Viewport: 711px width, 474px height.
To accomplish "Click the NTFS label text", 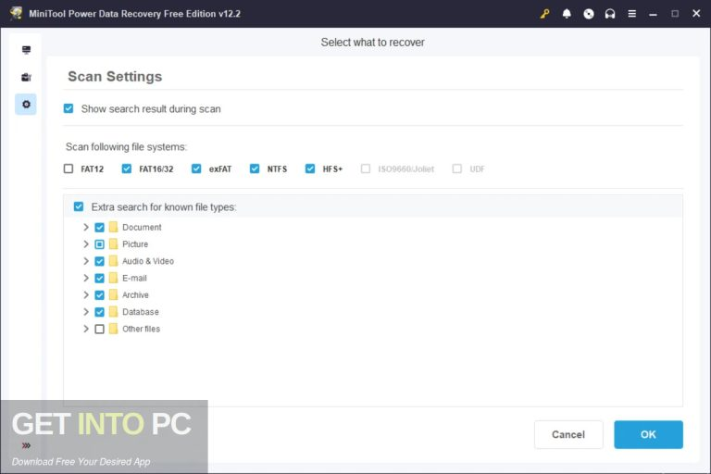I will coord(277,169).
